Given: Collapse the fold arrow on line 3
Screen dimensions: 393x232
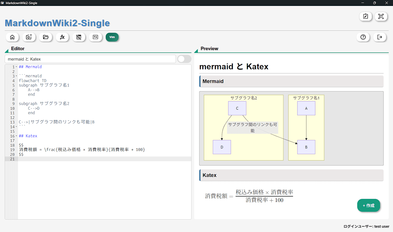Looking at the screenshot, I should pos(16,76).
